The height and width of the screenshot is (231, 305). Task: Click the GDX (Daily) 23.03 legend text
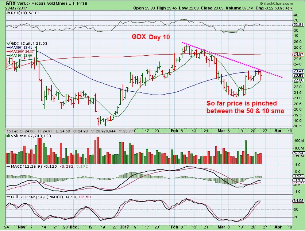[x=29, y=43]
